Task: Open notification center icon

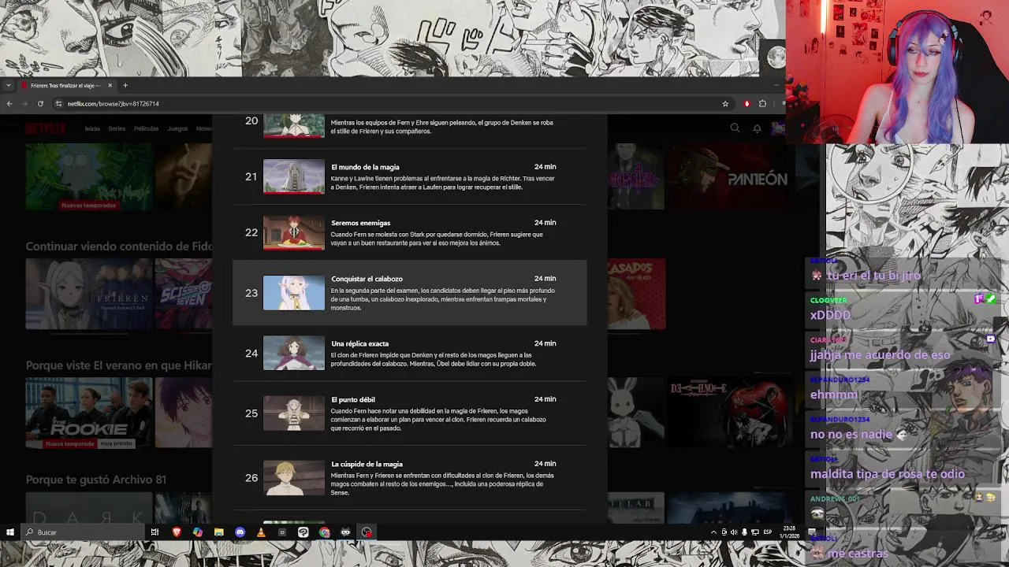Action: click(811, 532)
